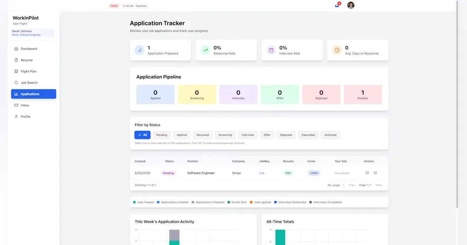Click the Interviews Completed legend swatch

[x=311, y=202]
